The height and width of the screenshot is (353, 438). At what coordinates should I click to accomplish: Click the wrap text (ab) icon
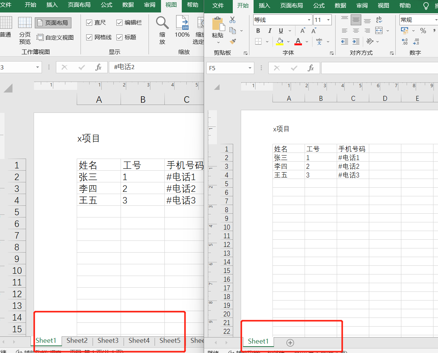[x=379, y=20]
